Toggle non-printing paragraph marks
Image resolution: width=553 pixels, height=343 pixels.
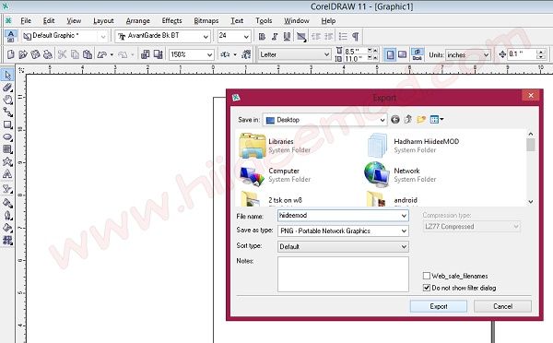(356, 36)
